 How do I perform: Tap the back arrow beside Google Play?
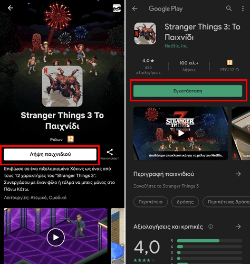pos(134,8)
